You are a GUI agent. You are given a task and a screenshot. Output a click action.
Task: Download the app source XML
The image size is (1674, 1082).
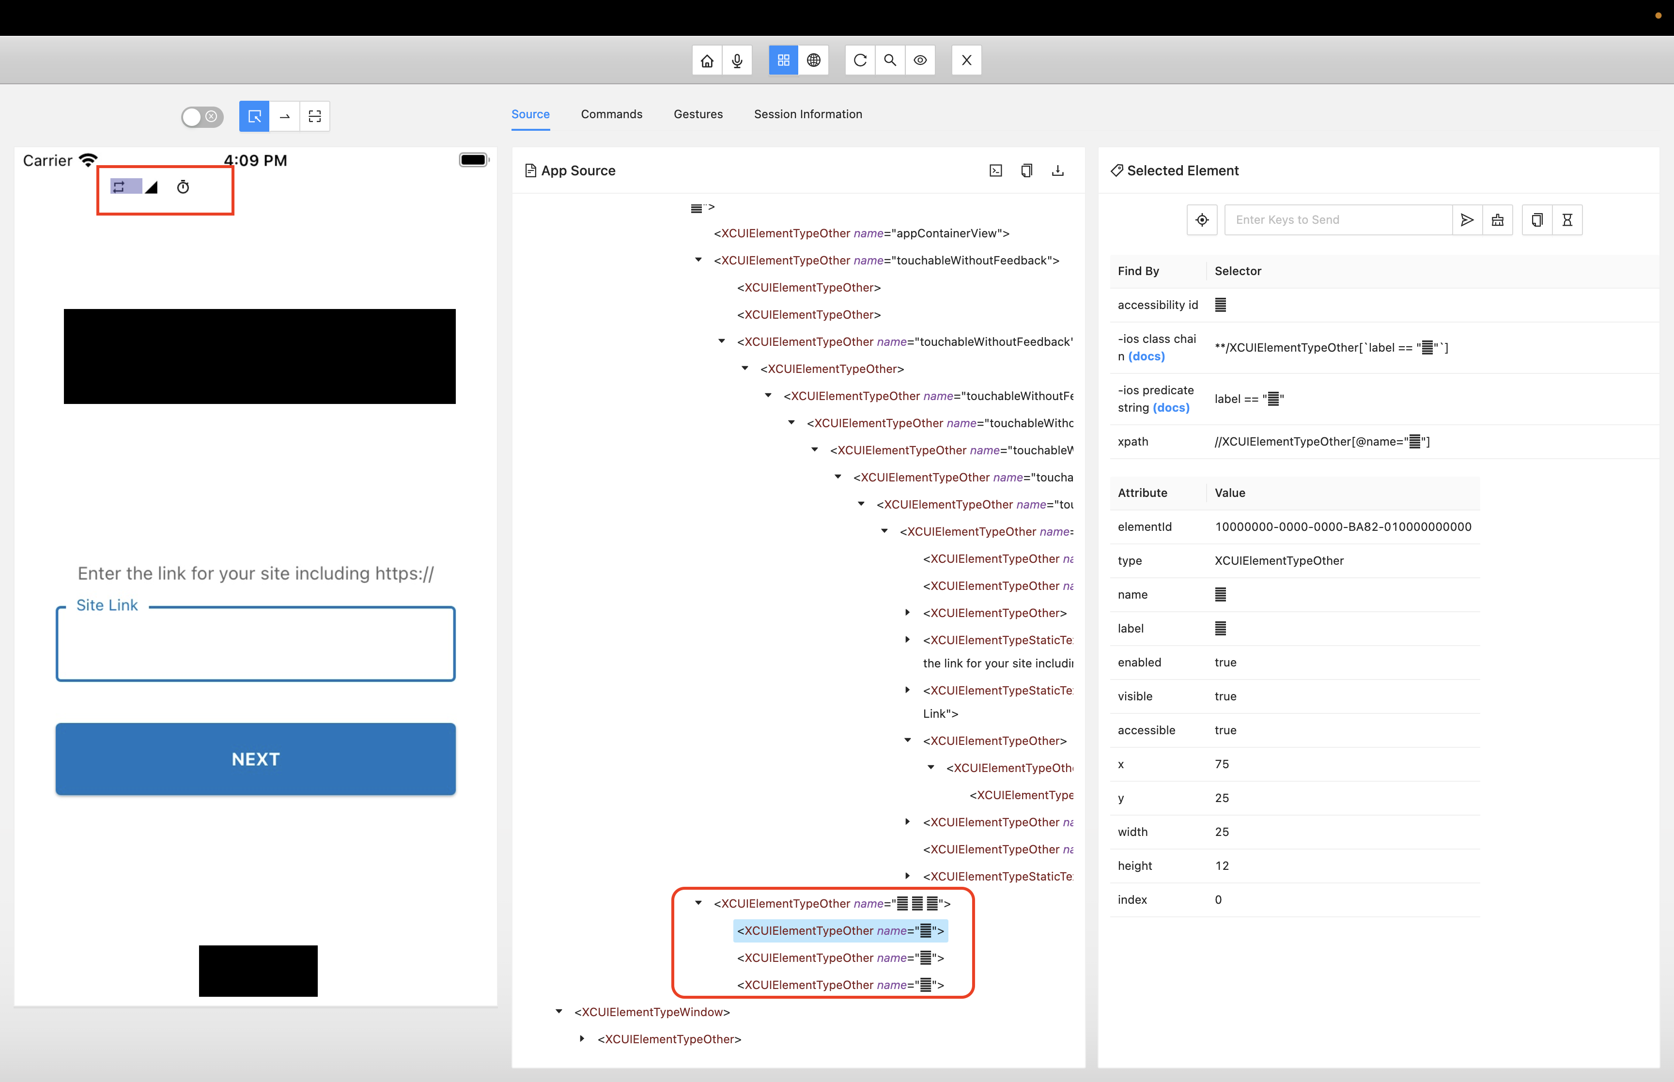(1058, 170)
